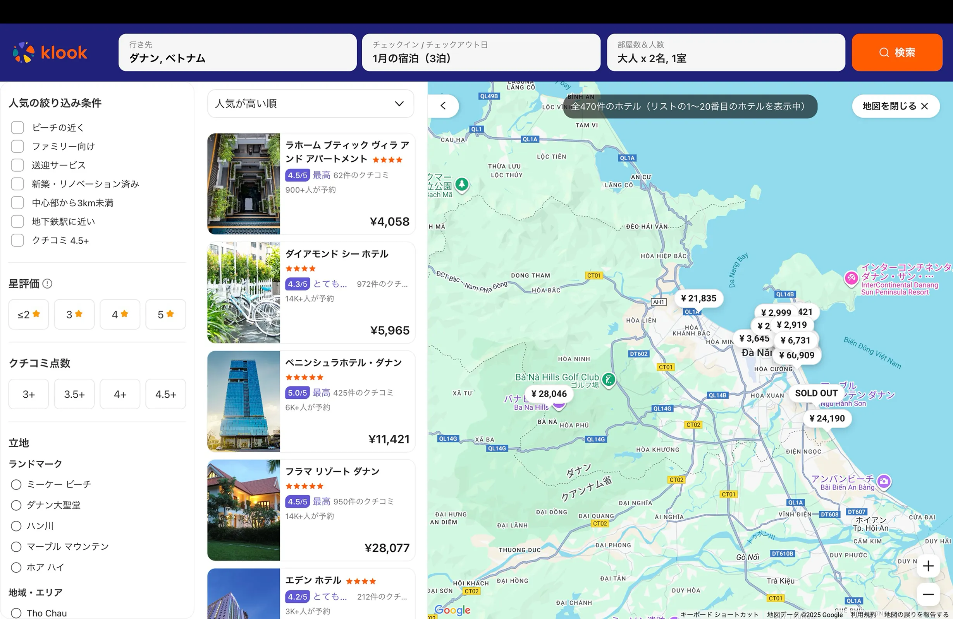Viewport: 953px width, 619px height.
Task: Check the クチコミ 4.5+ filter
Action: tap(17, 240)
